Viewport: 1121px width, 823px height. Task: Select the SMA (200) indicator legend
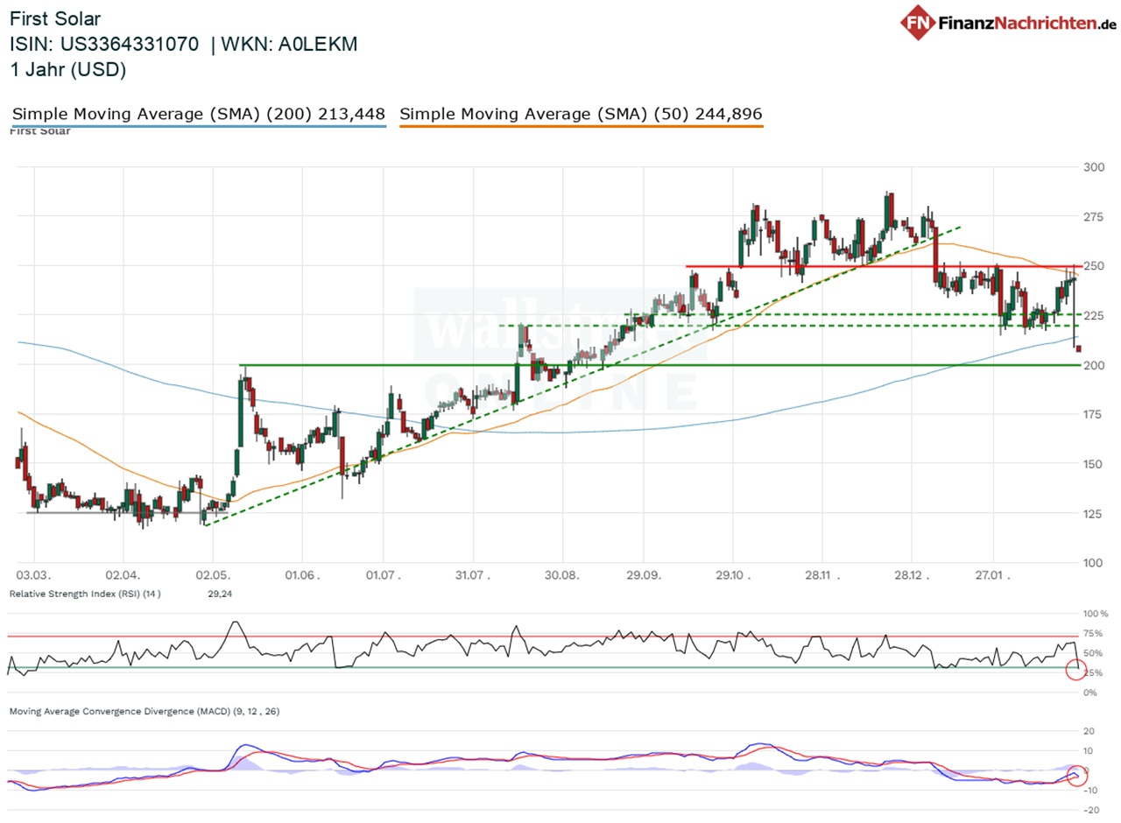[197, 114]
